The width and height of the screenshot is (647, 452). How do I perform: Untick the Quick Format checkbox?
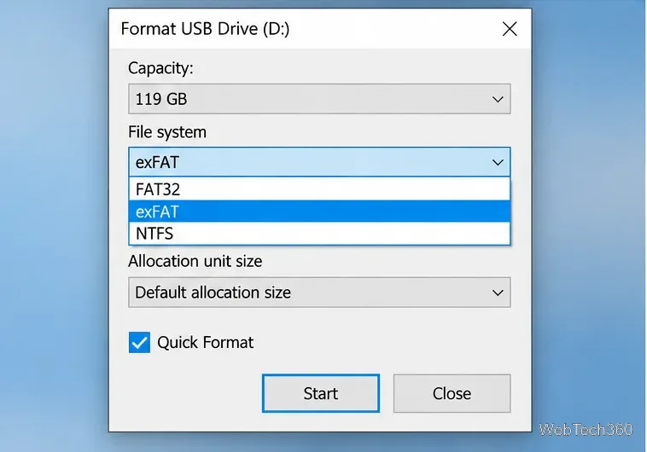tap(139, 342)
